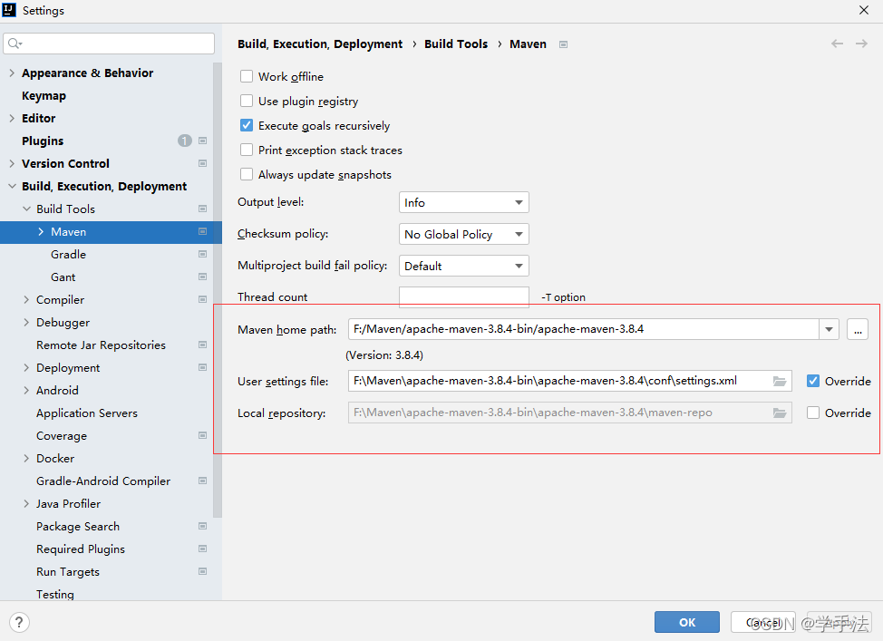Click the project icon next to Maven breadcrumb
Screen dimensions: 883x641
click(x=563, y=44)
